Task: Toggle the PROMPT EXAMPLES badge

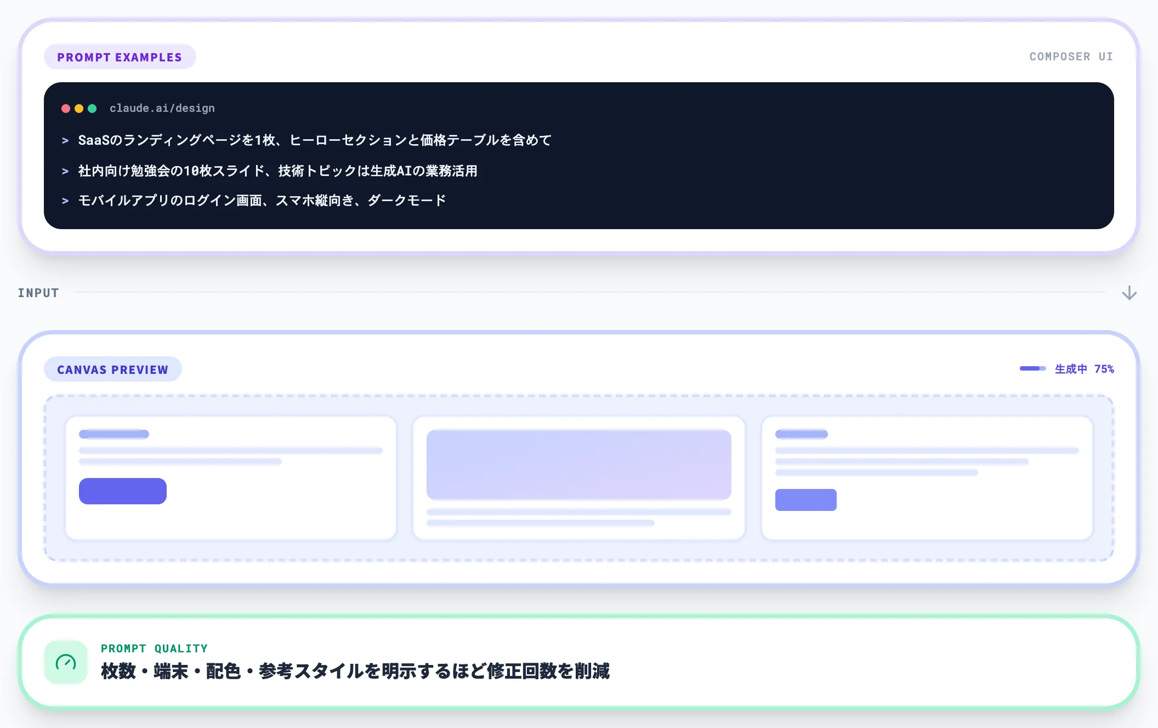Action: point(120,56)
